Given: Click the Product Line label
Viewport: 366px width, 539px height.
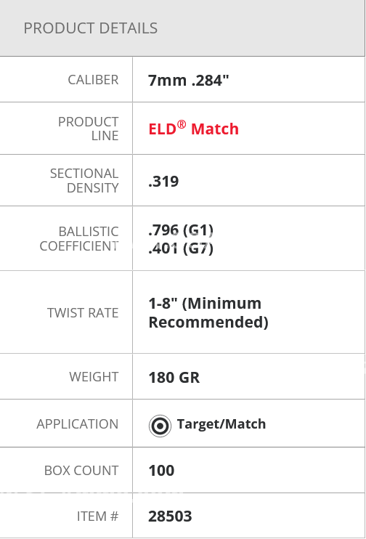Looking at the screenshot, I should [89, 129].
